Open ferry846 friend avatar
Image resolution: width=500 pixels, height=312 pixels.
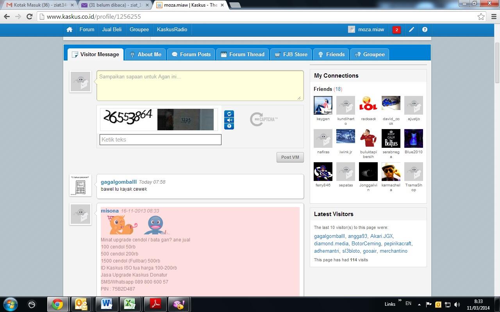(323, 172)
